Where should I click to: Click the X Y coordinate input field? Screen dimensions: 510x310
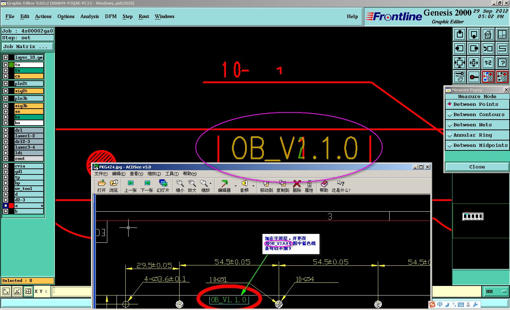click(x=72, y=292)
